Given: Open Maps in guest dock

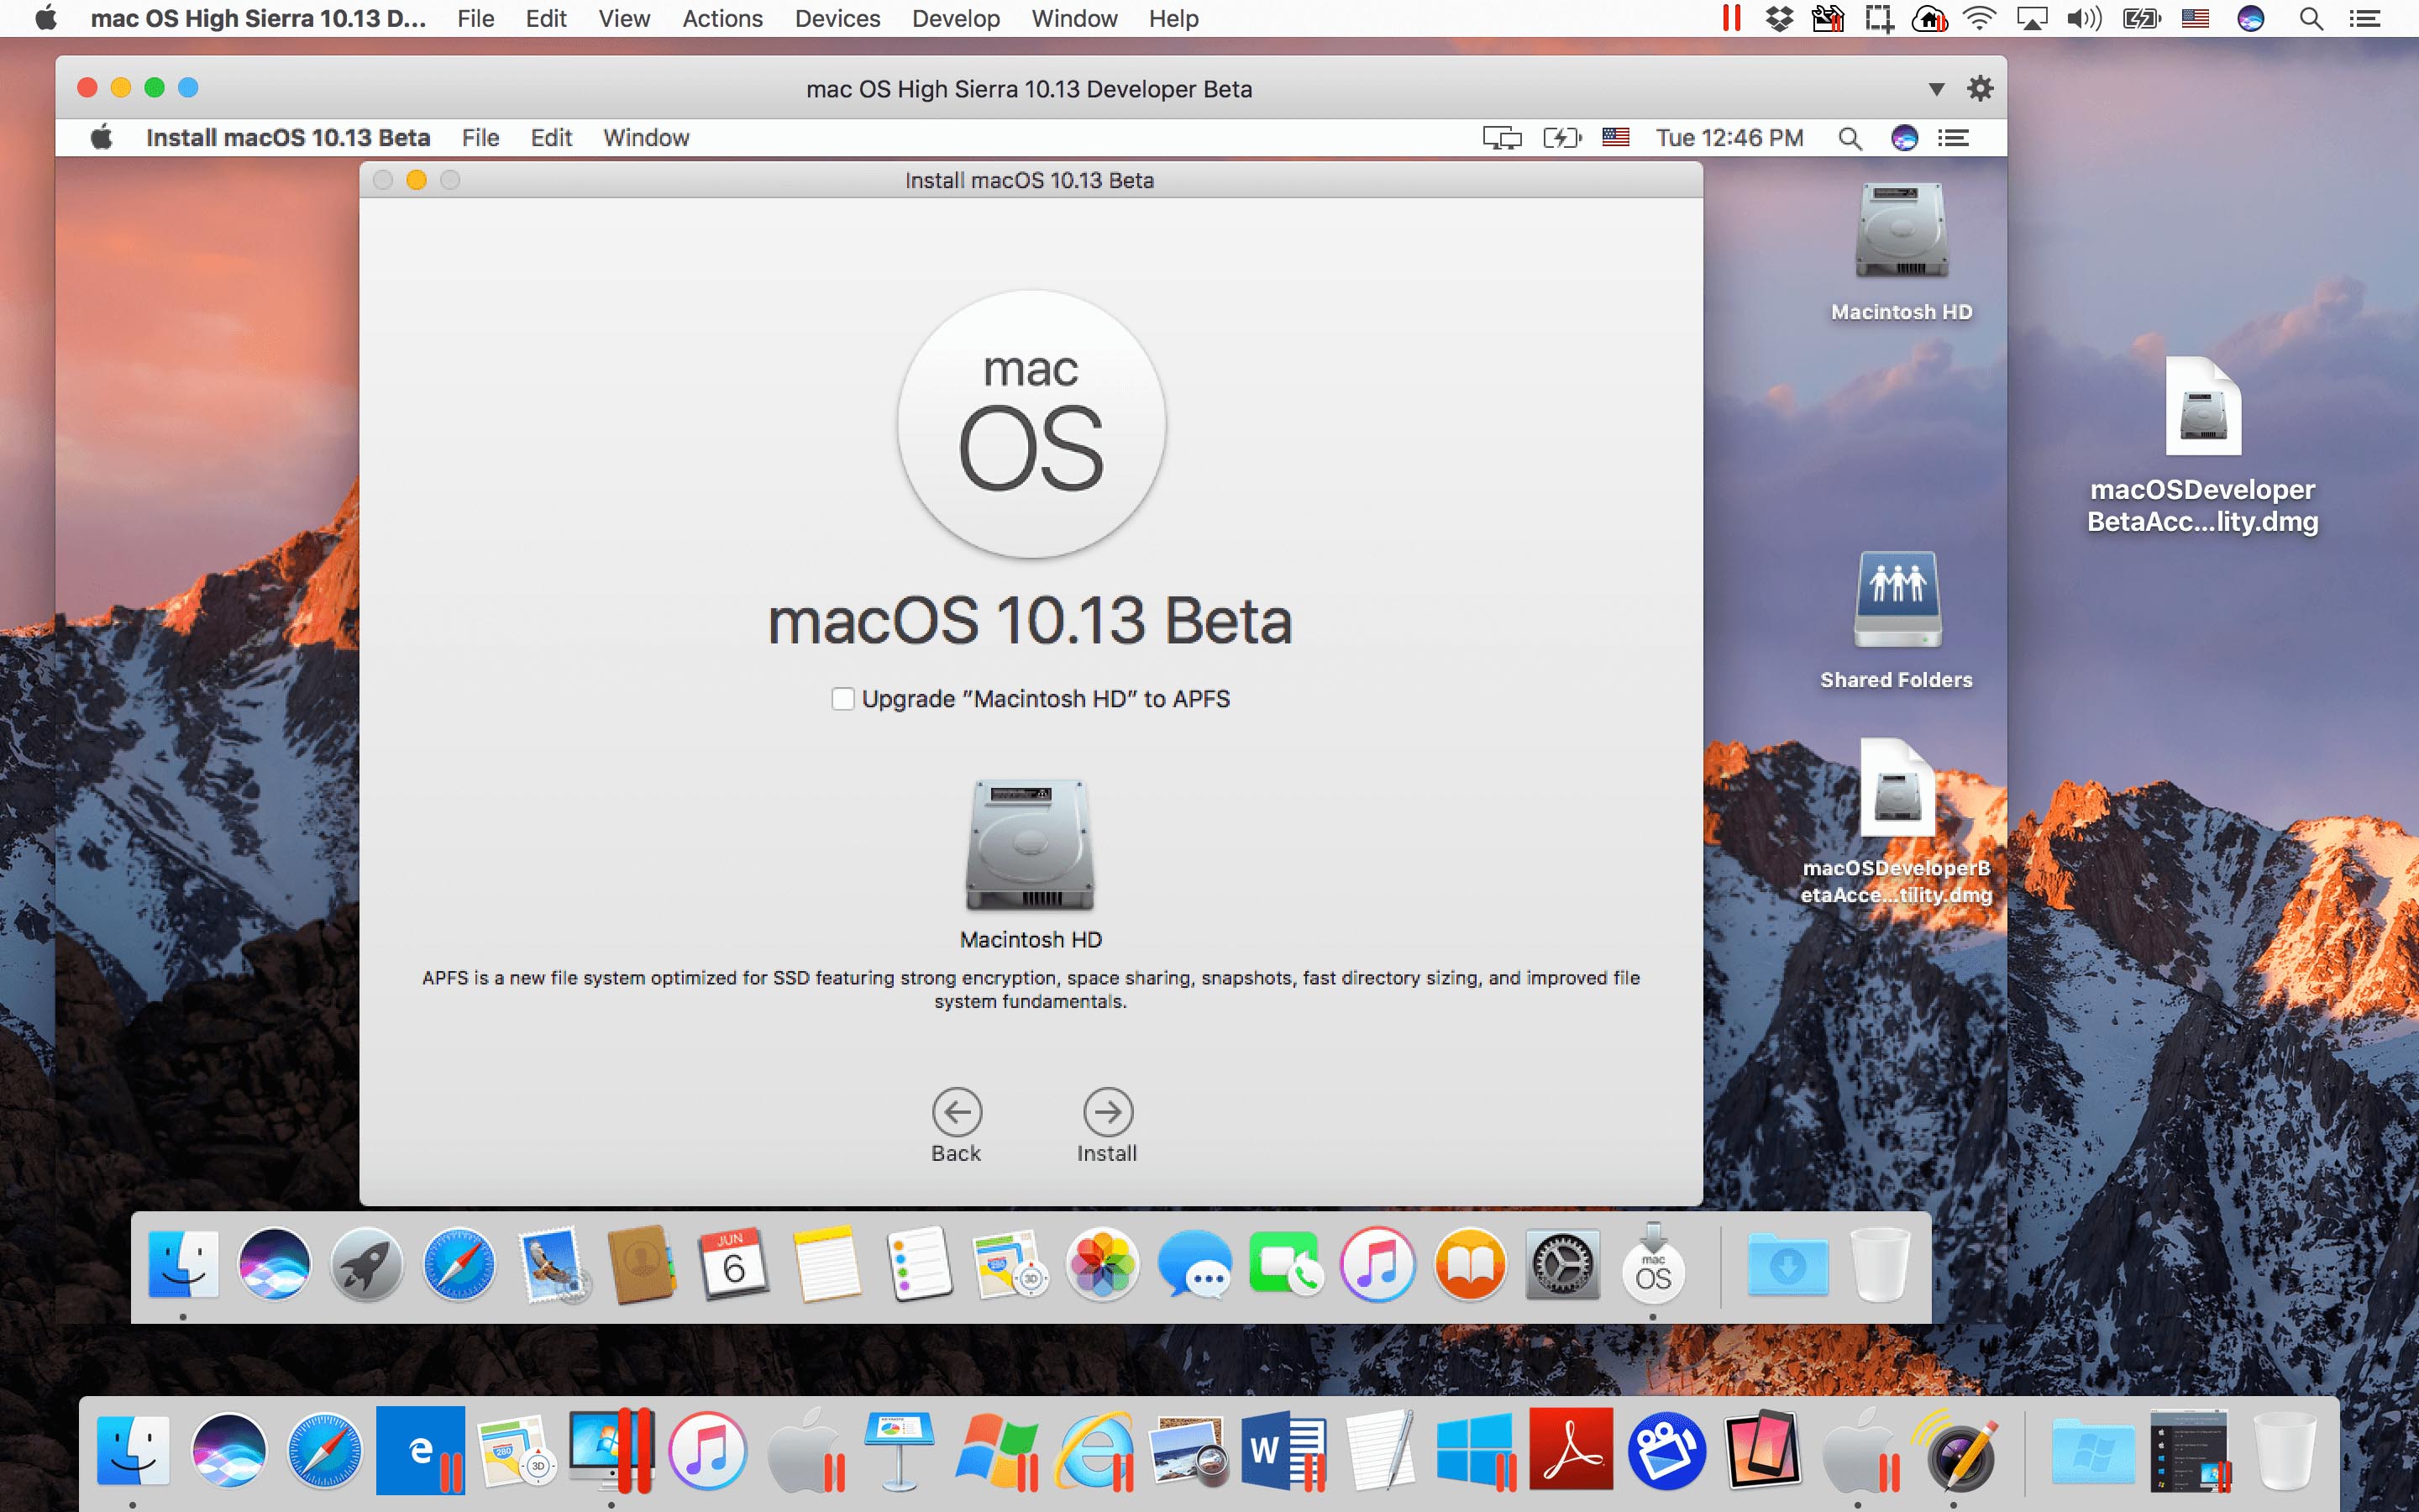Looking at the screenshot, I should click(x=1010, y=1265).
